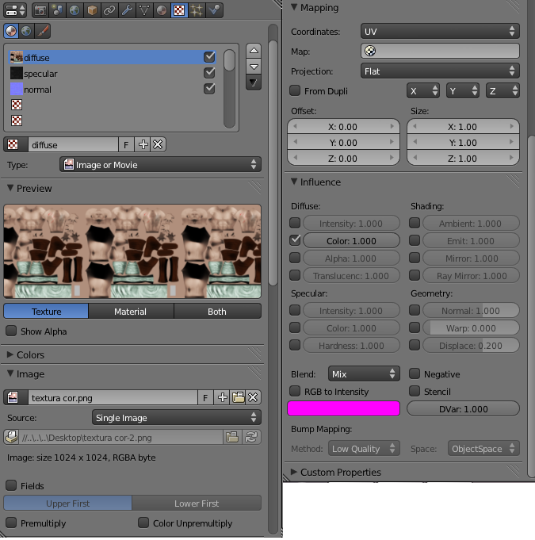
Task: Open the Material sphere tab
Action: [162, 10]
